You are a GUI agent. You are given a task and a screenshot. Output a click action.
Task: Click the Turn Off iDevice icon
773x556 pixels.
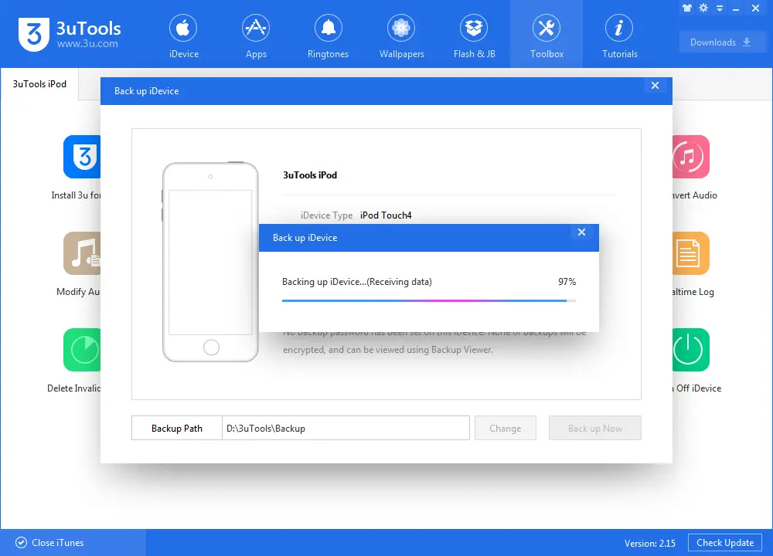(690, 351)
